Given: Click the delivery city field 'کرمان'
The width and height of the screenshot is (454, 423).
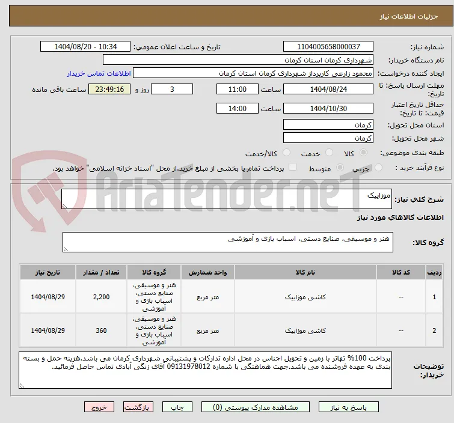Looking at the screenshot, I should point(328,138).
